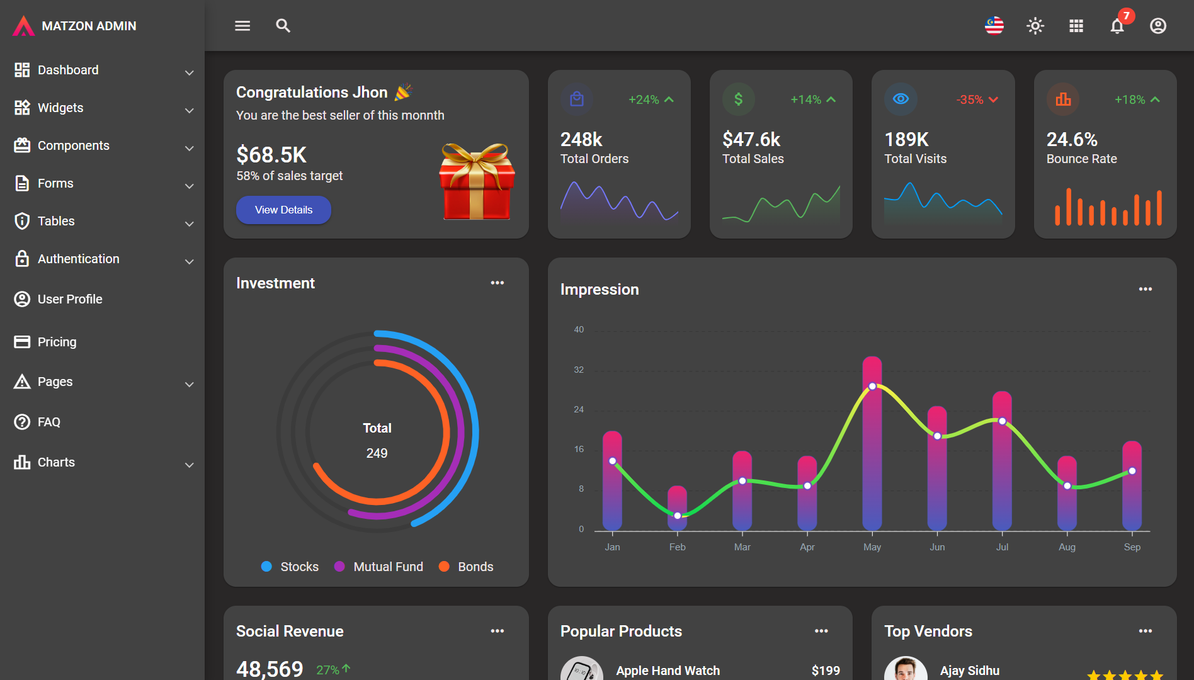
Task: Click the Stocks legend dot to toggle series
Action: 266,567
